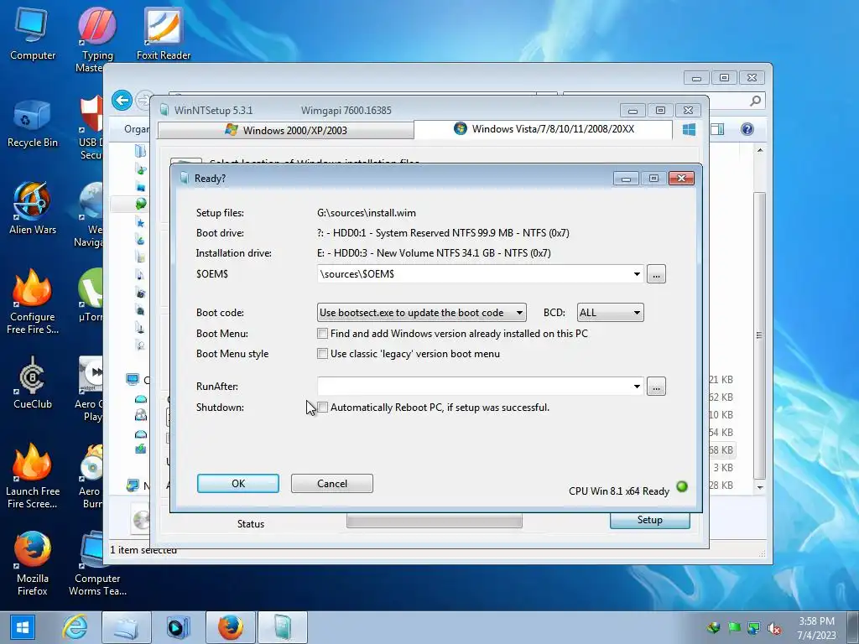This screenshot has width=859, height=644.
Task: Click the Status progress bar in WinNTSetup
Action: tap(435, 521)
